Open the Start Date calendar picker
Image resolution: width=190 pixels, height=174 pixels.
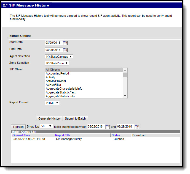click(x=65, y=43)
